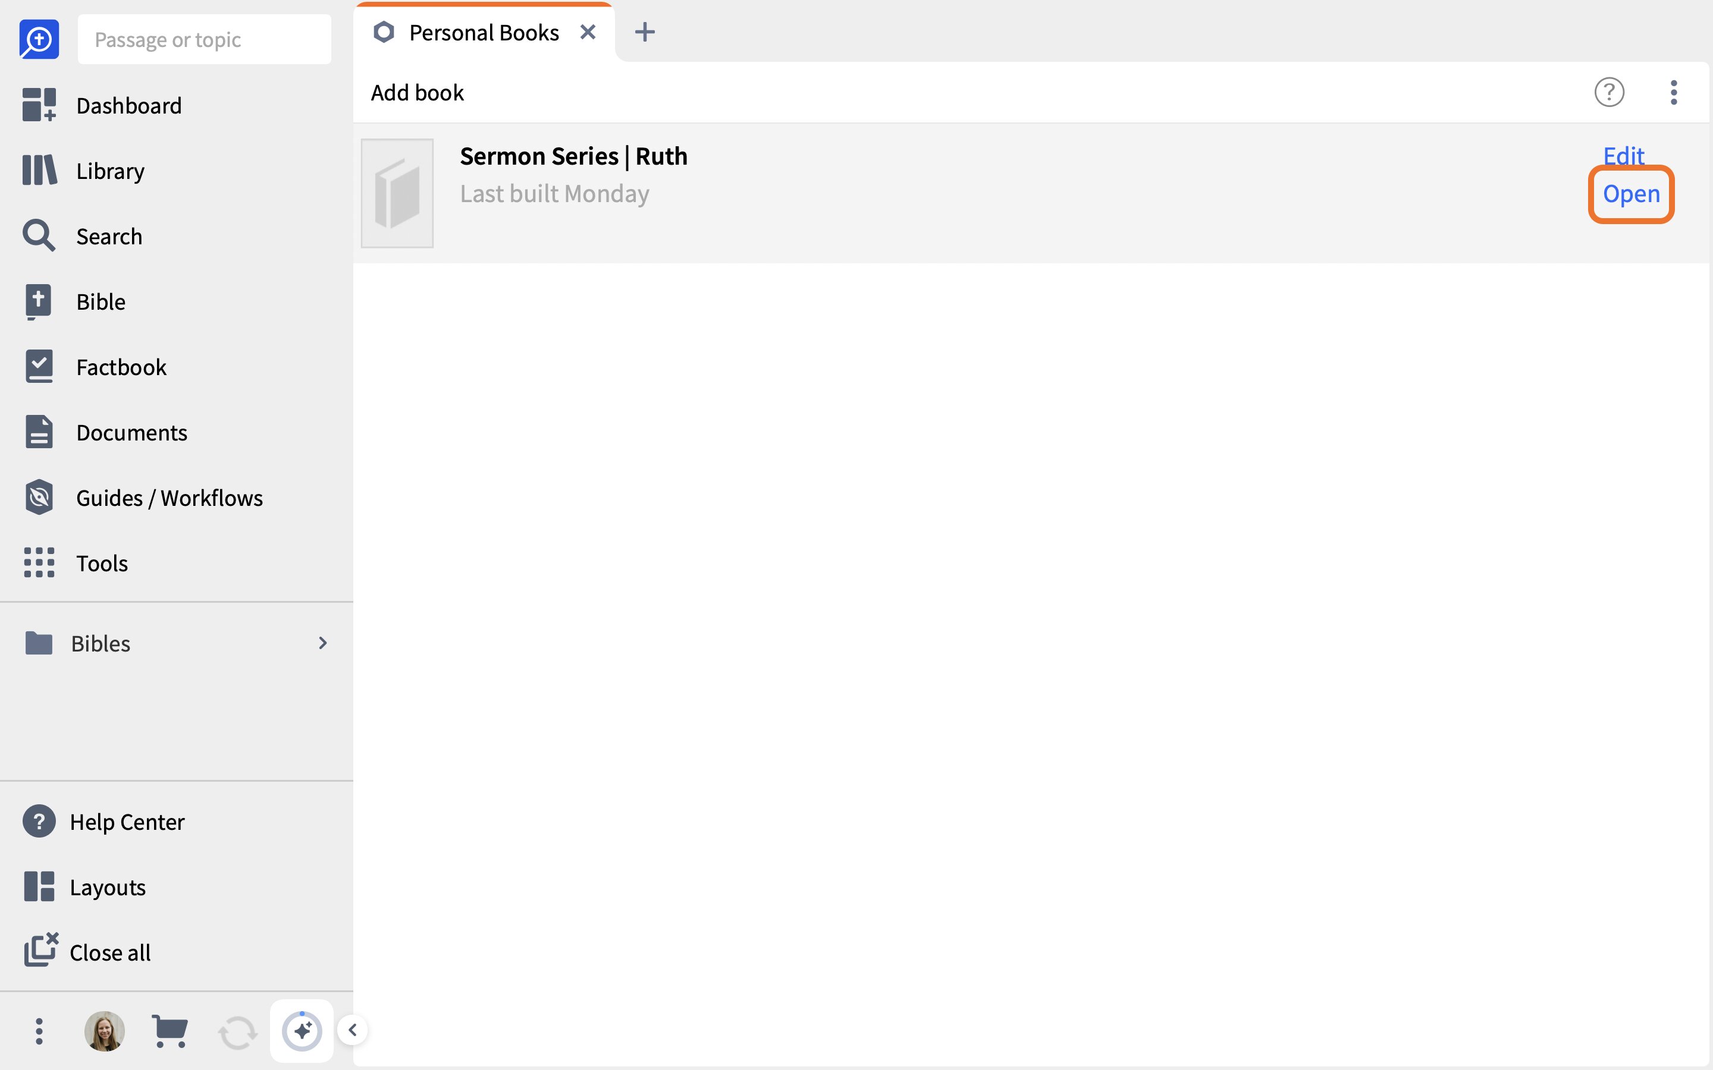
Task: Click the Last built Monday text
Action: pyautogui.click(x=554, y=194)
